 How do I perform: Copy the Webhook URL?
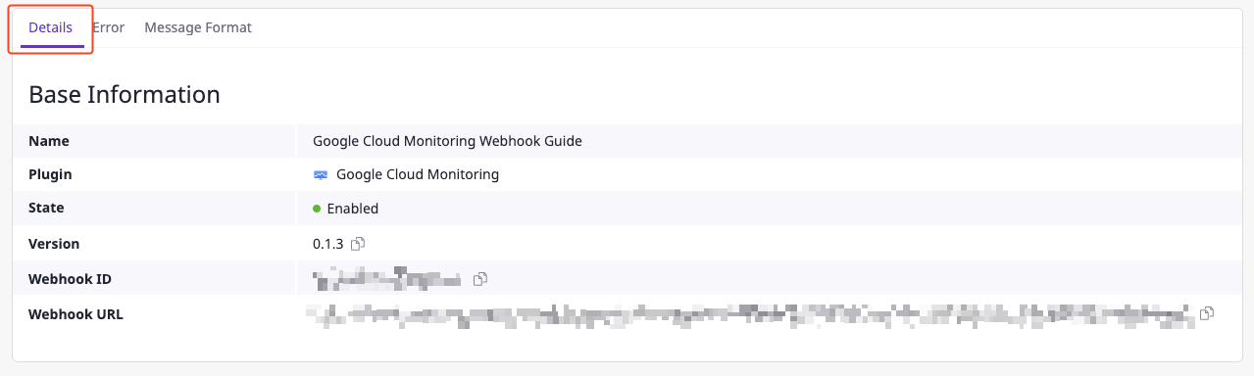pos(1208,314)
